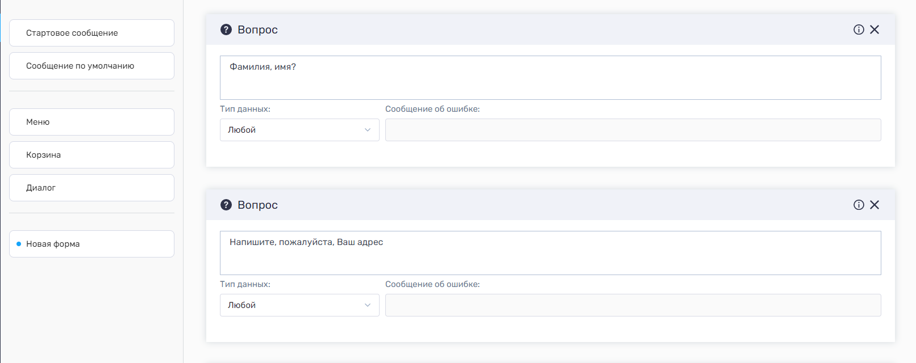Click the question mark icon on the first Вопрос card
The height and width of the screenshot is (363, 916).
226,29
